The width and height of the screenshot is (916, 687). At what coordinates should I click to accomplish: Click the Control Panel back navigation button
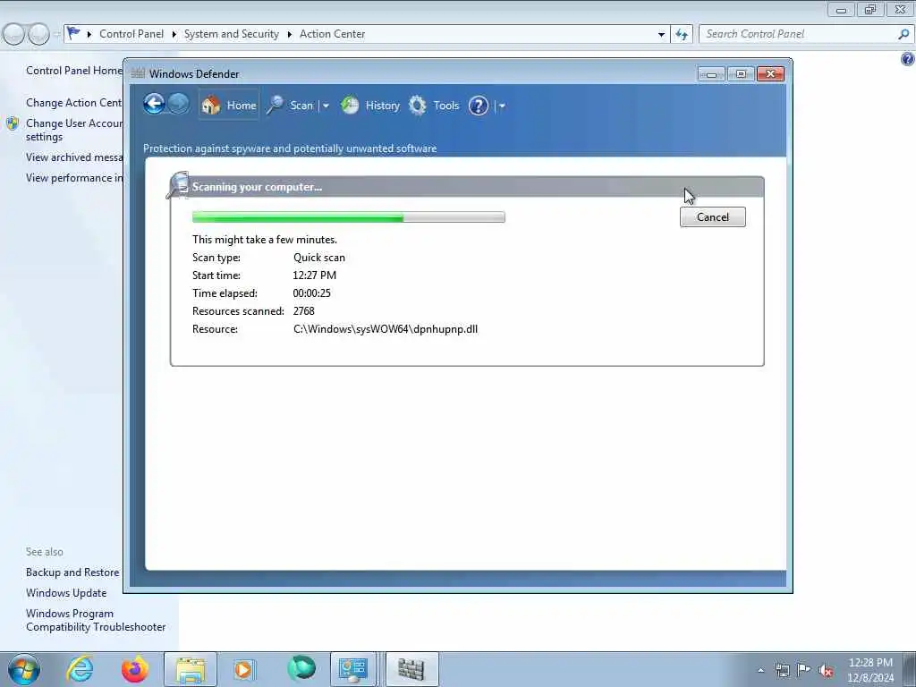pyautogui.click(x=13, y=35)
